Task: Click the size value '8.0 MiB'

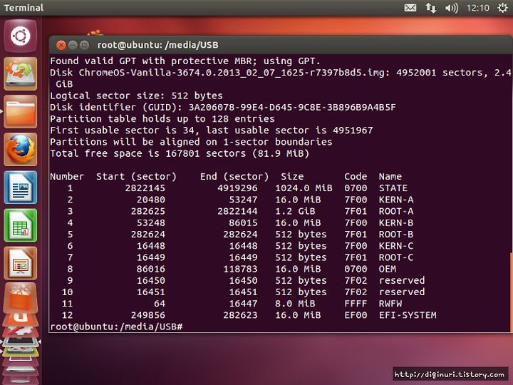Action: pyautogui.click(x=295, y=304)
